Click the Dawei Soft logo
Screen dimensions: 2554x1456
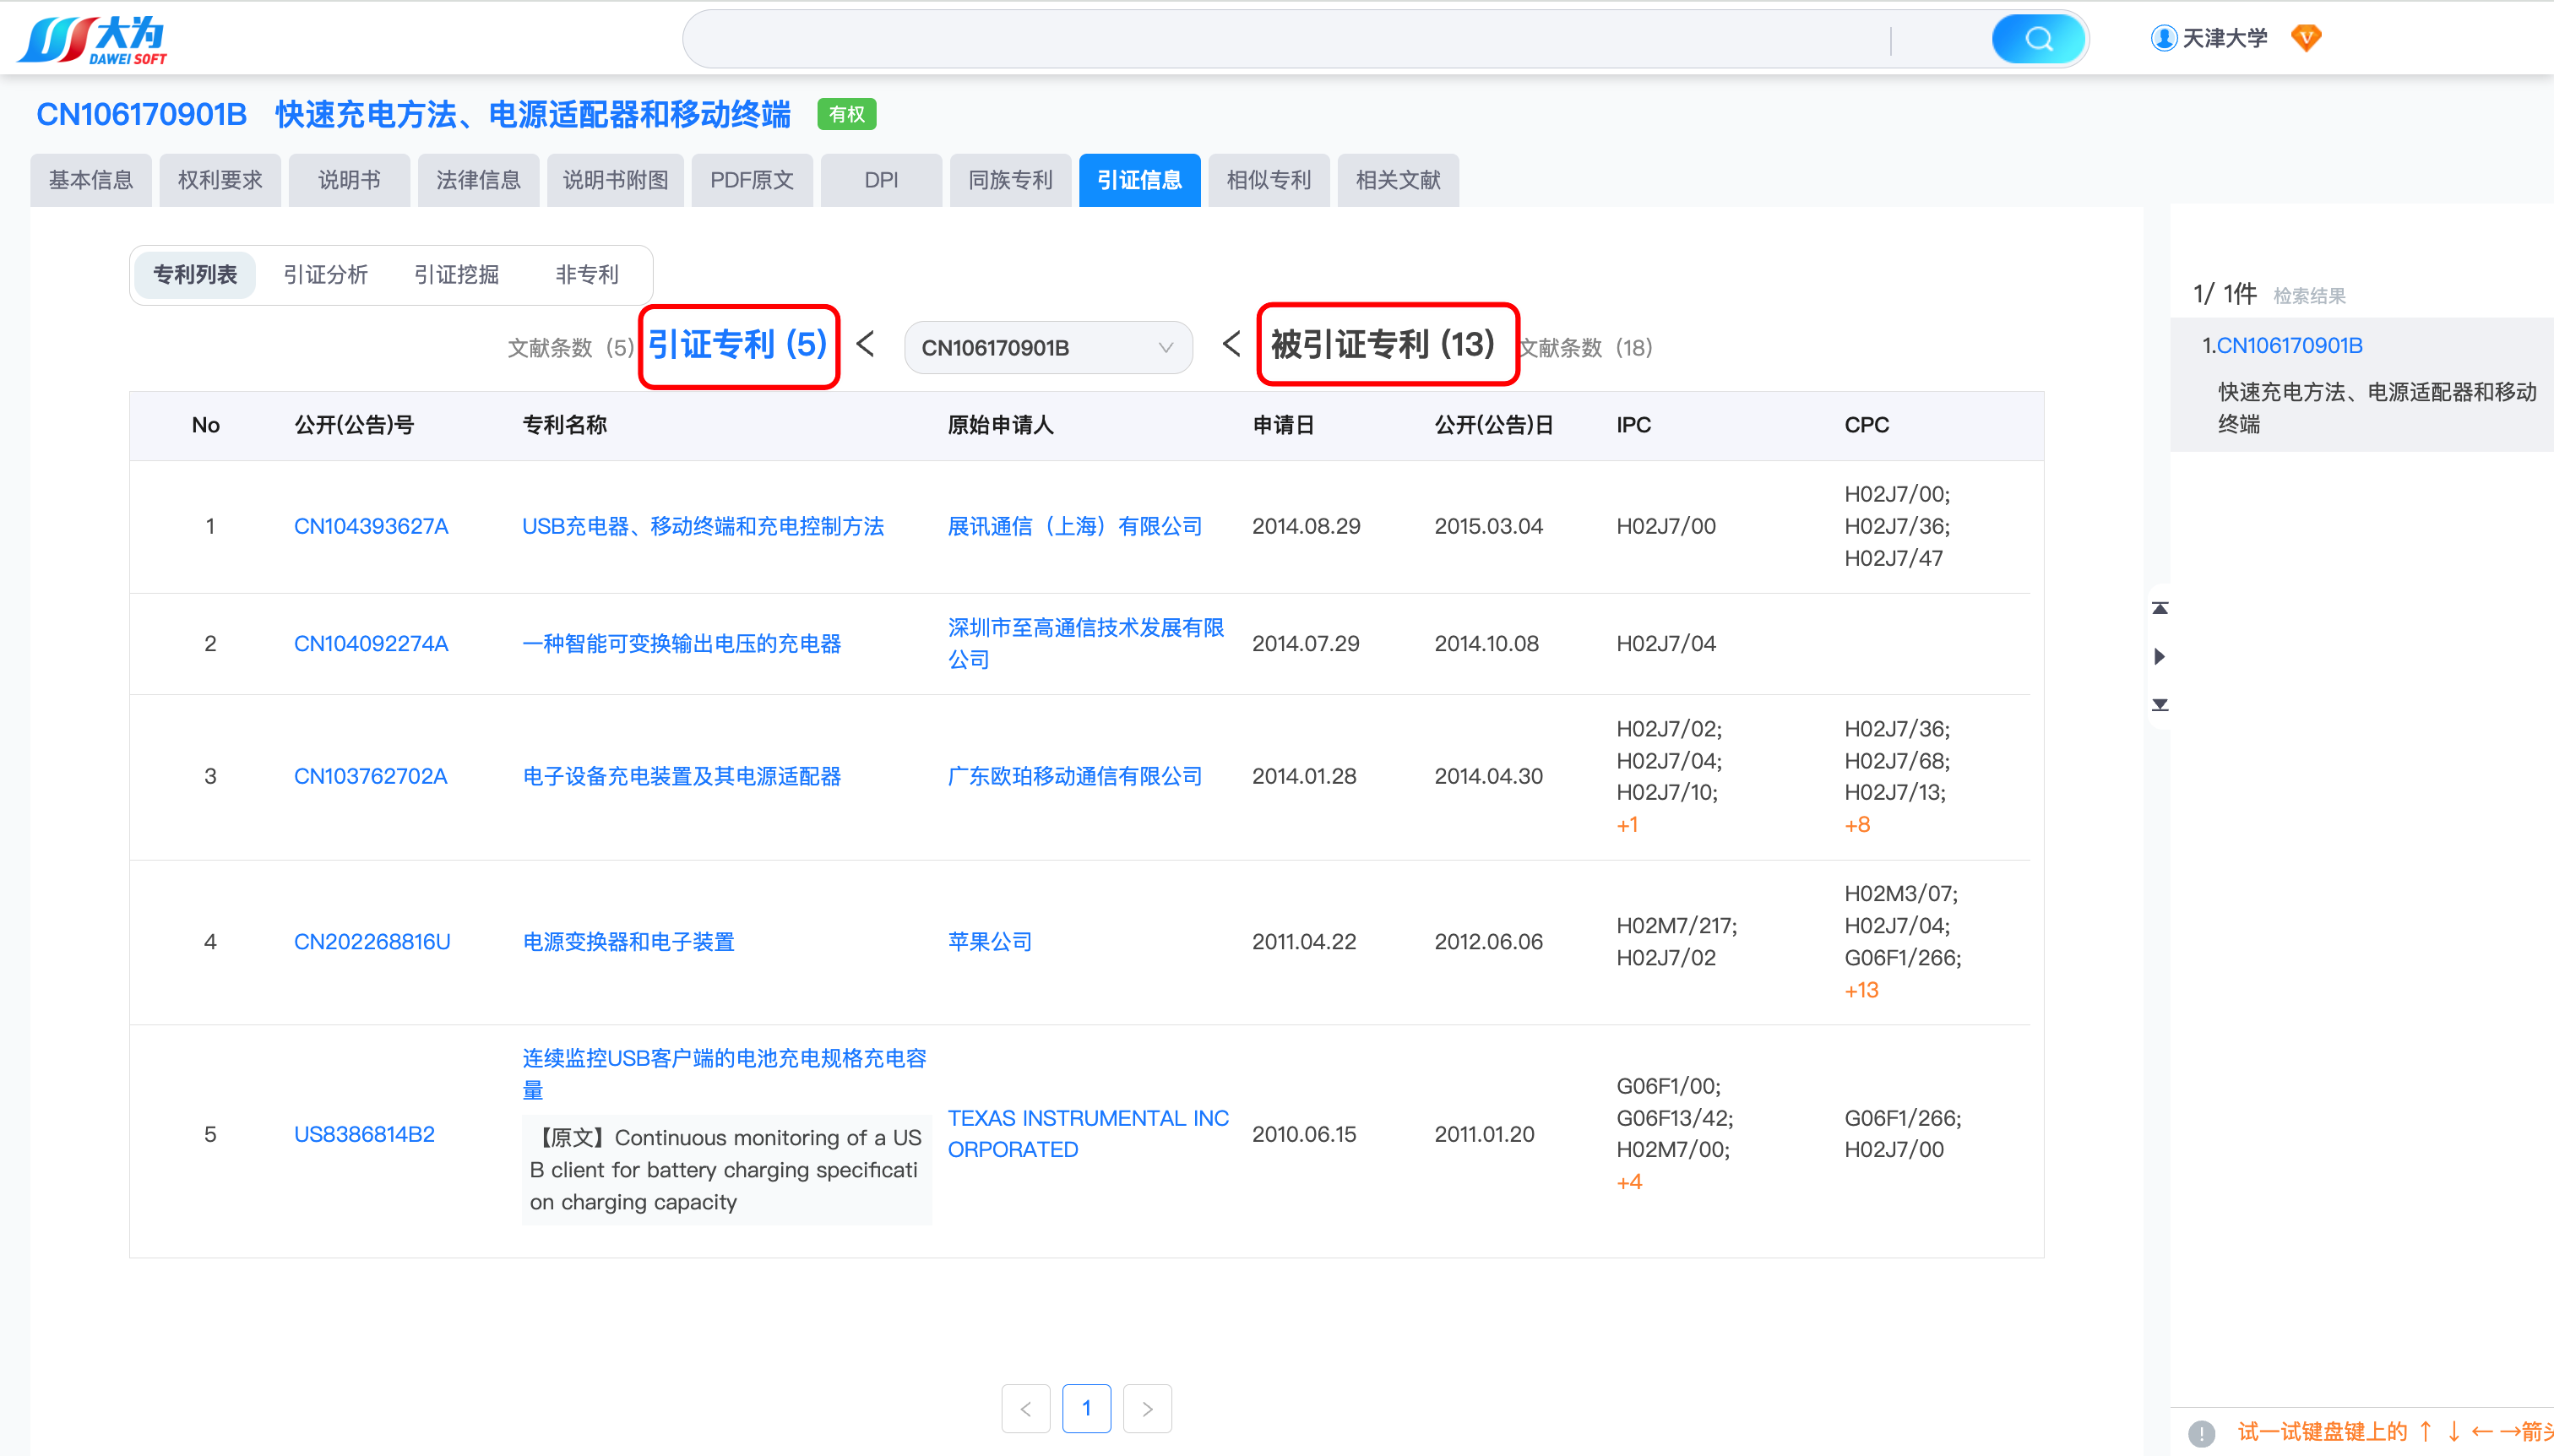pos(92,39)
